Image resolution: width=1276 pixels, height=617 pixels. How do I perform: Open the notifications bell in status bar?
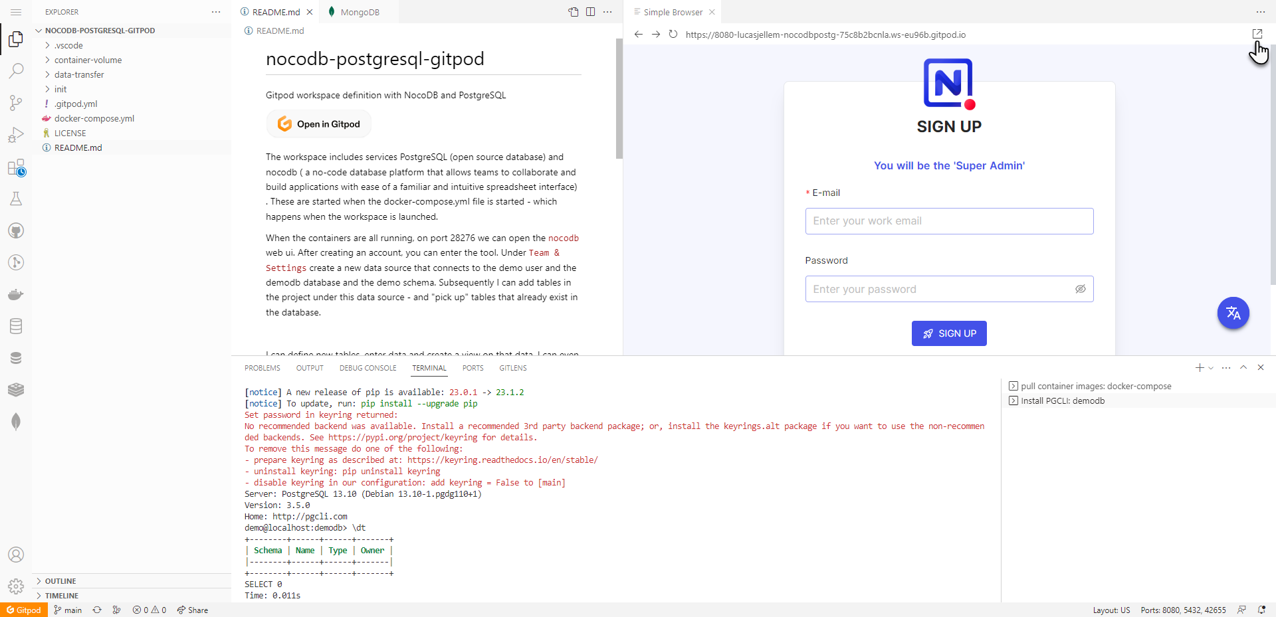[x=1261, y=610]
